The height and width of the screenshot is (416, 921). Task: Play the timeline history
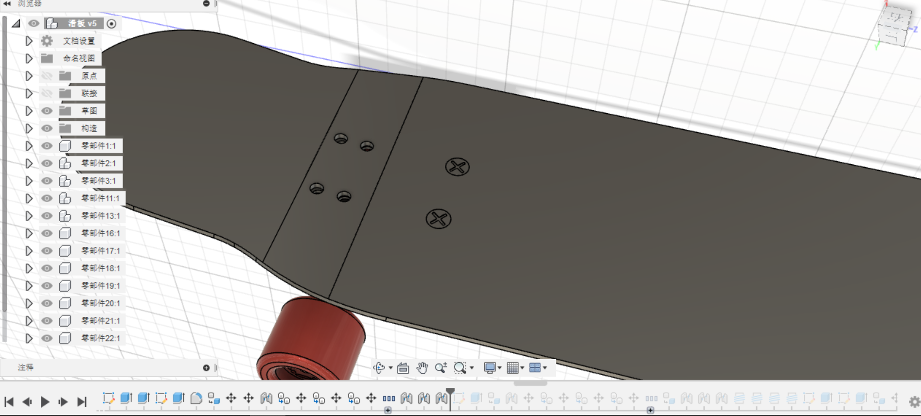tap(45, 402)
